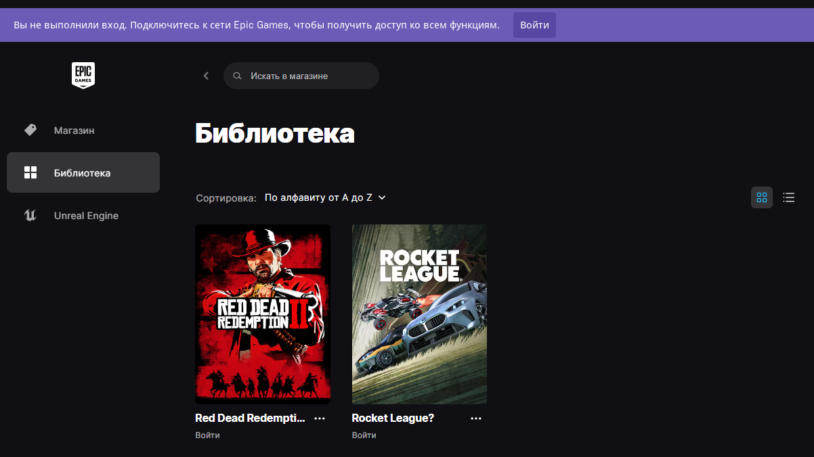Click the Epic Games logo
The height and width of the screenshot is (457, 814).
83,75
